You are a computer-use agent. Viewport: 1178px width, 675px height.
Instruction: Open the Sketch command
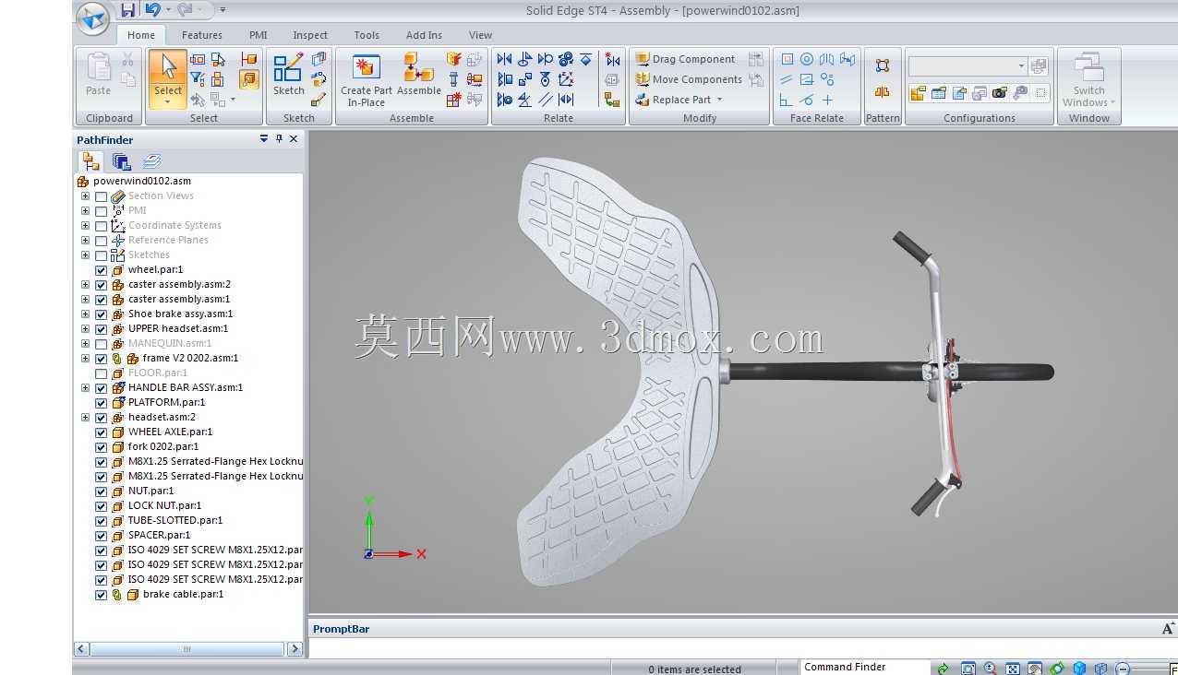click(x=288, y=76)
